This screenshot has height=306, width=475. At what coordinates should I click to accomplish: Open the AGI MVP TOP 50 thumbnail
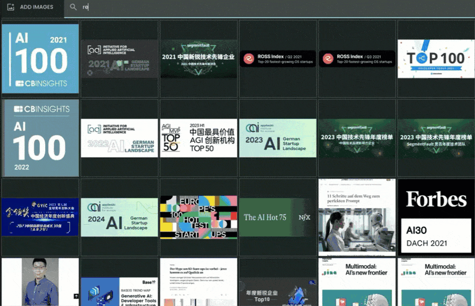199,138
